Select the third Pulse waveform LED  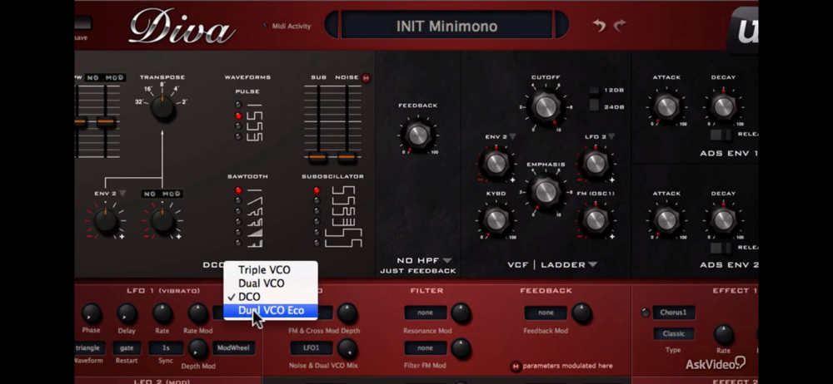pyautogui.click(x=238, y=126)
